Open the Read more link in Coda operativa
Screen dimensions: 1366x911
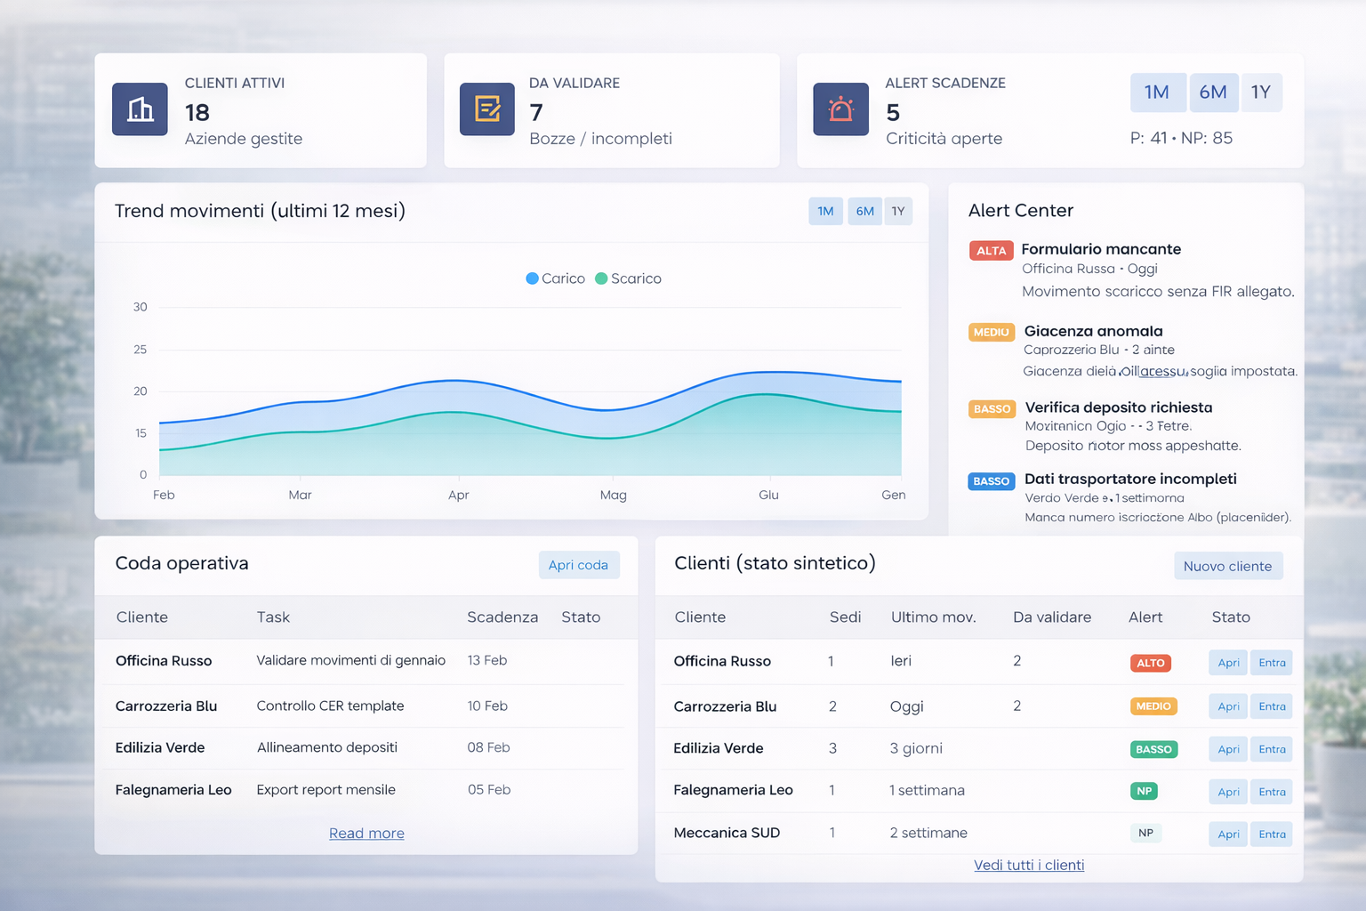point(366,833)
